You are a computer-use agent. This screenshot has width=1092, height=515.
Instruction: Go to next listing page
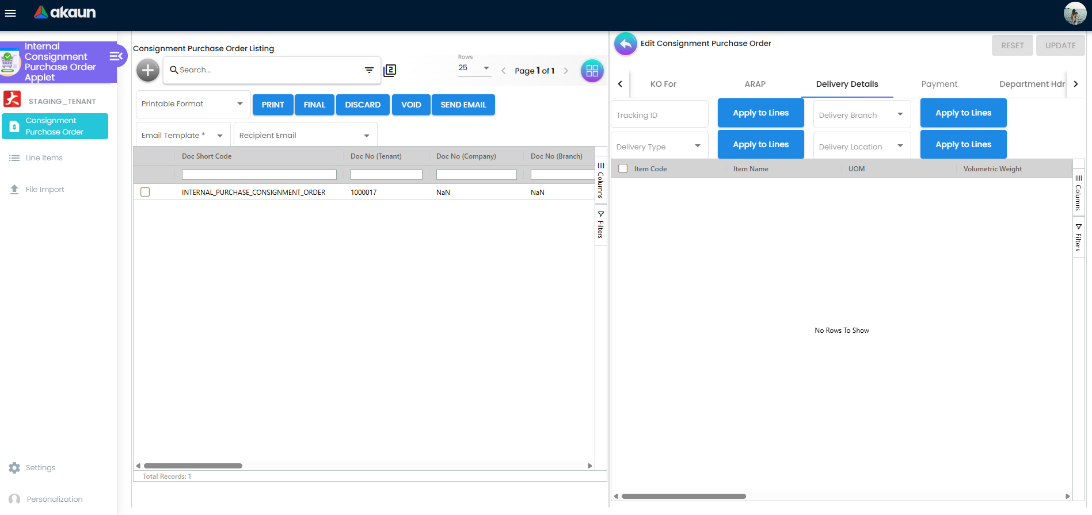[x=566, y=71]
